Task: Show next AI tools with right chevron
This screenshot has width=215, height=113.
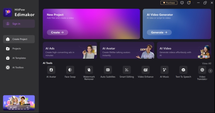Action: click(x=210, y=71)
